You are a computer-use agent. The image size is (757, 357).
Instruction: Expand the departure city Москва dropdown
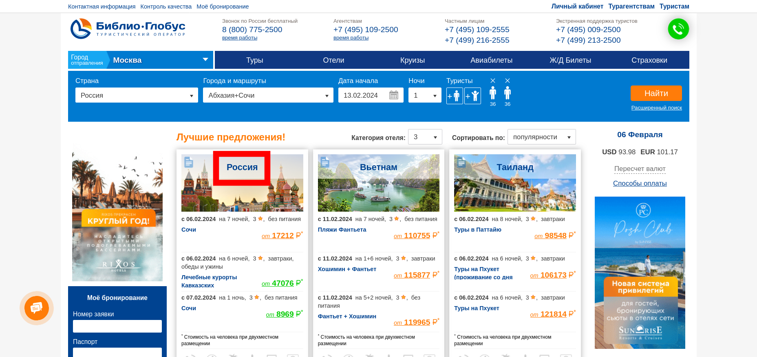(205, 60)
